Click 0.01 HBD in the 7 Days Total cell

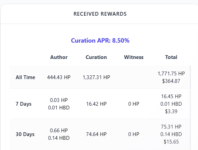[x=171, y=104]
